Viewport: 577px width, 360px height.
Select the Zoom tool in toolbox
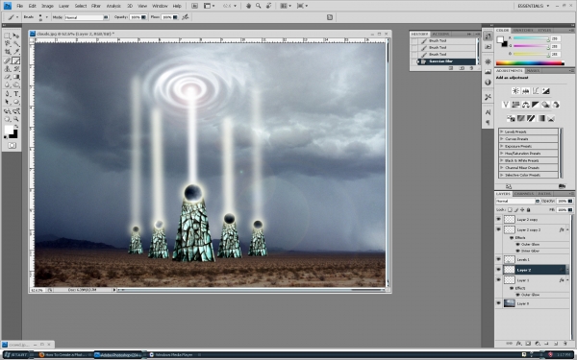pos(15,119)
